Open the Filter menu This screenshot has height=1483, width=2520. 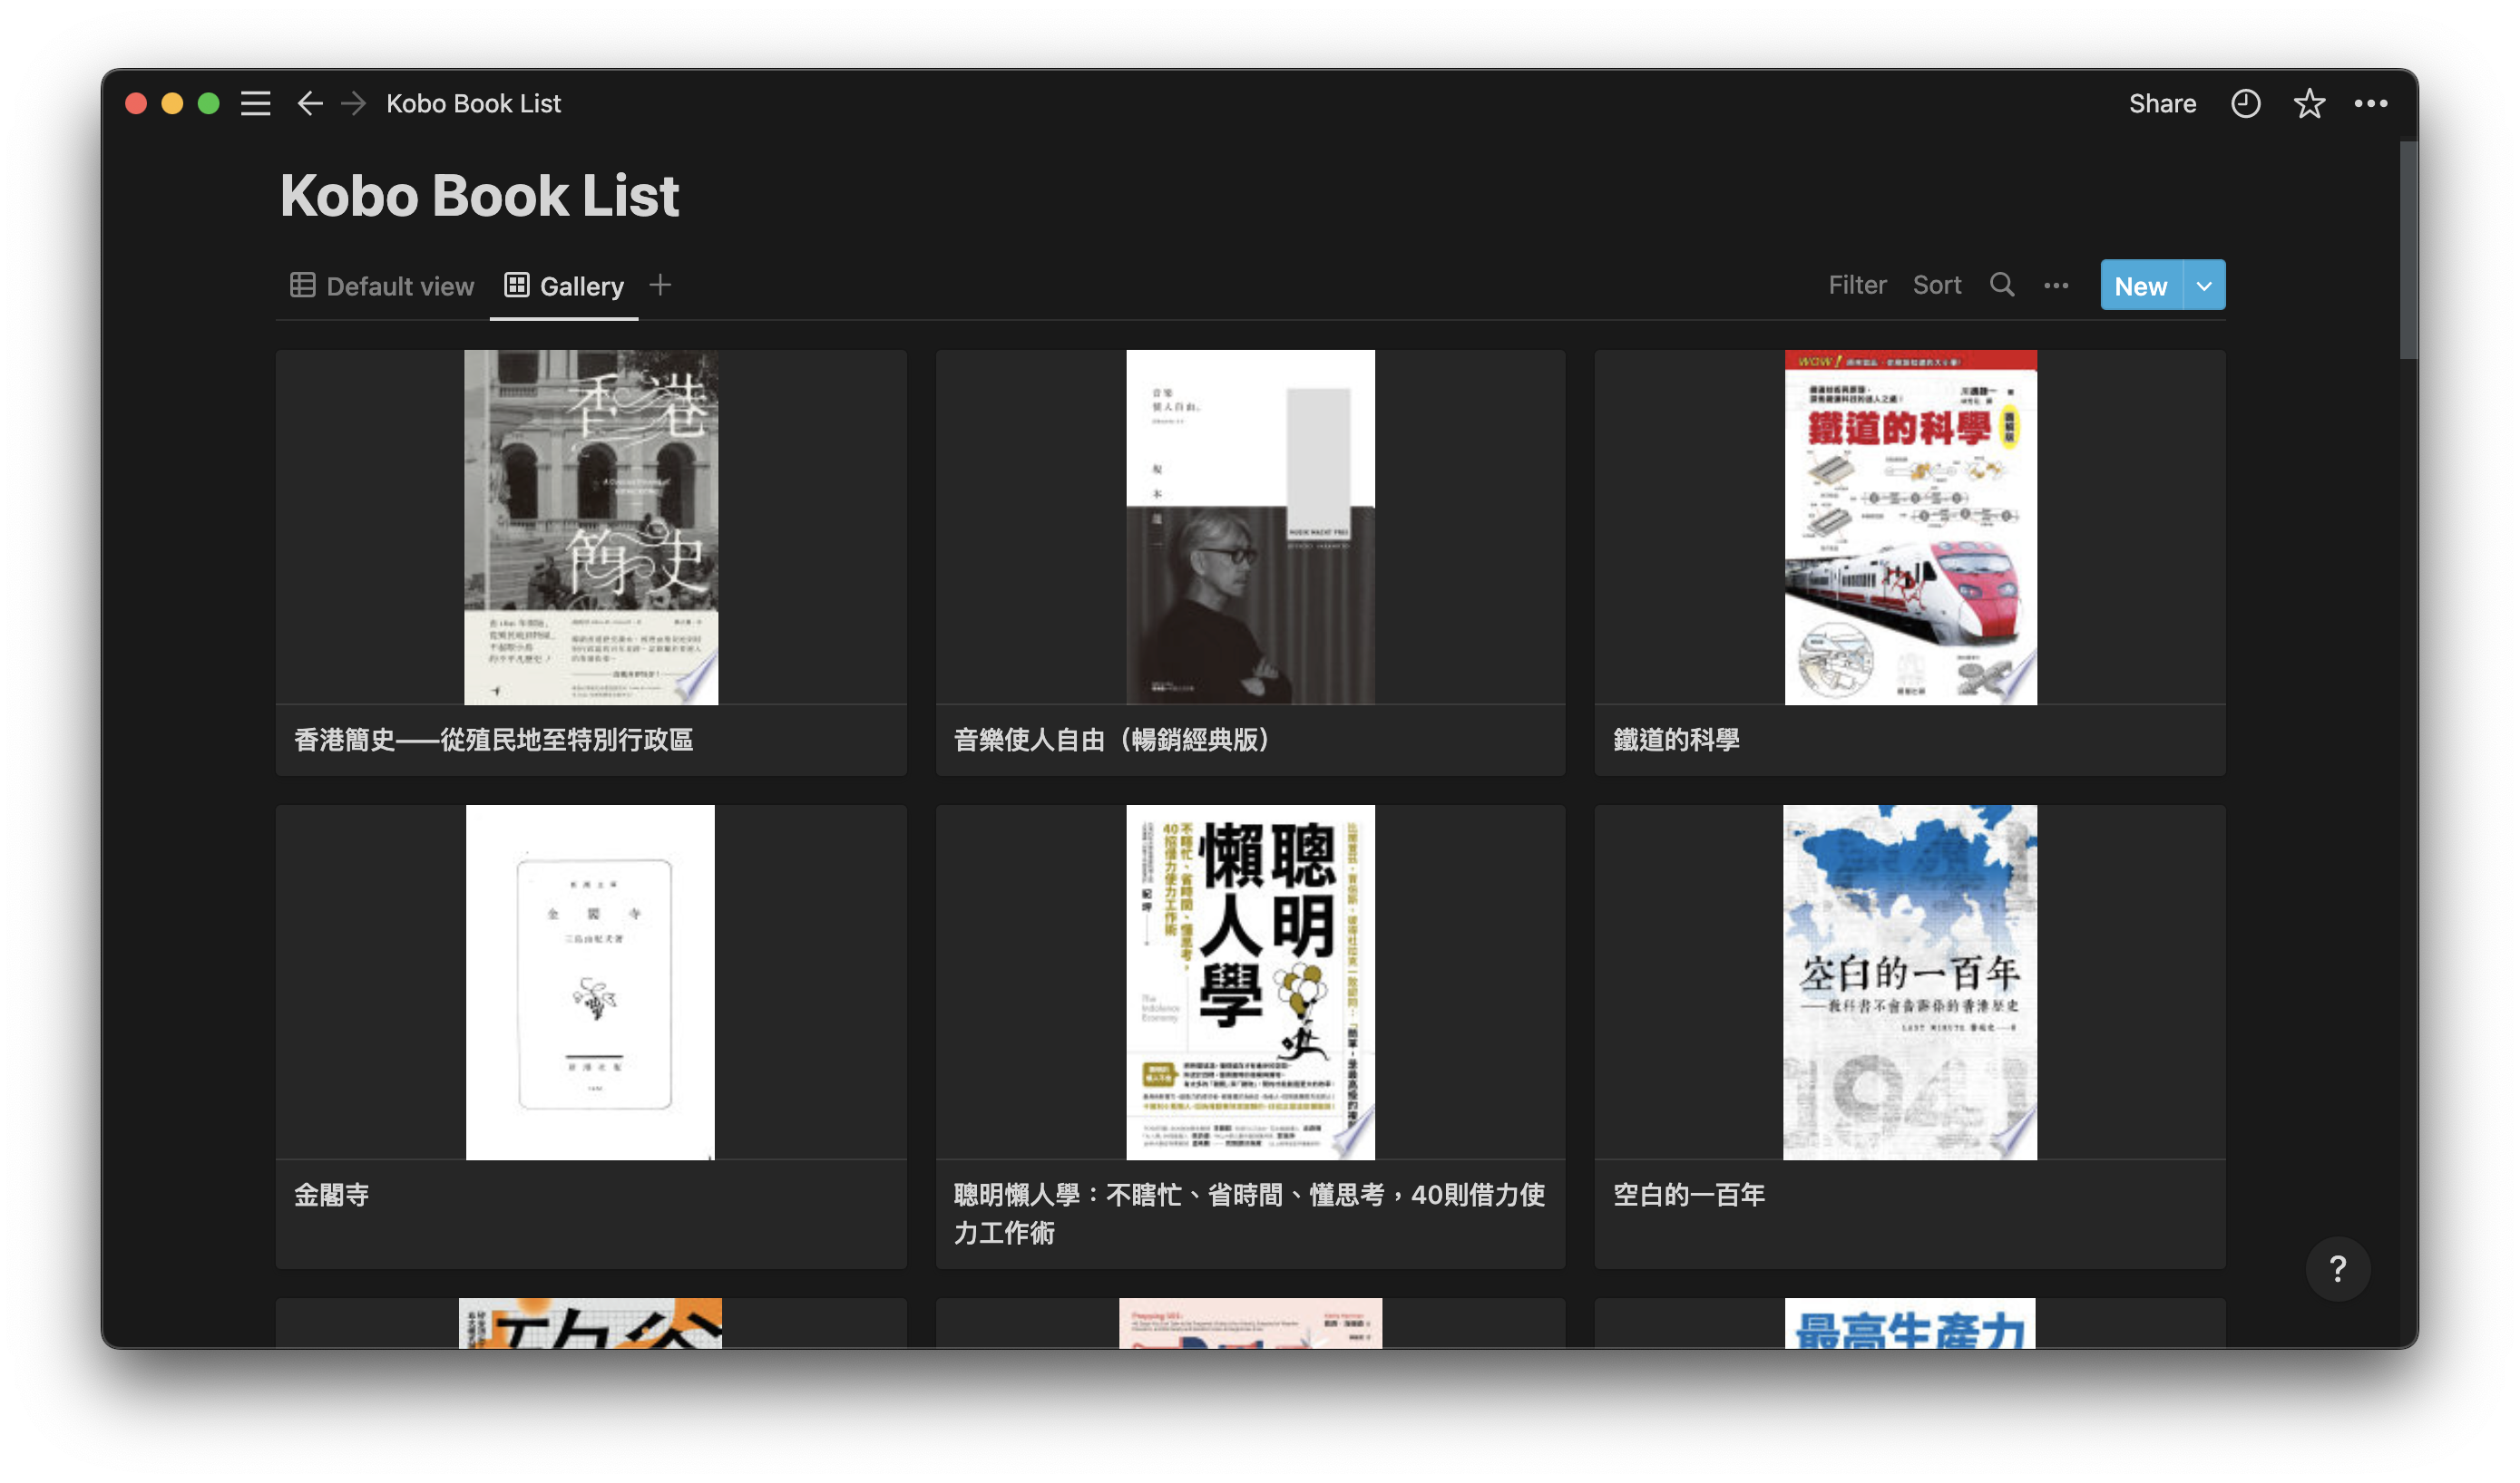(1857, 285)
